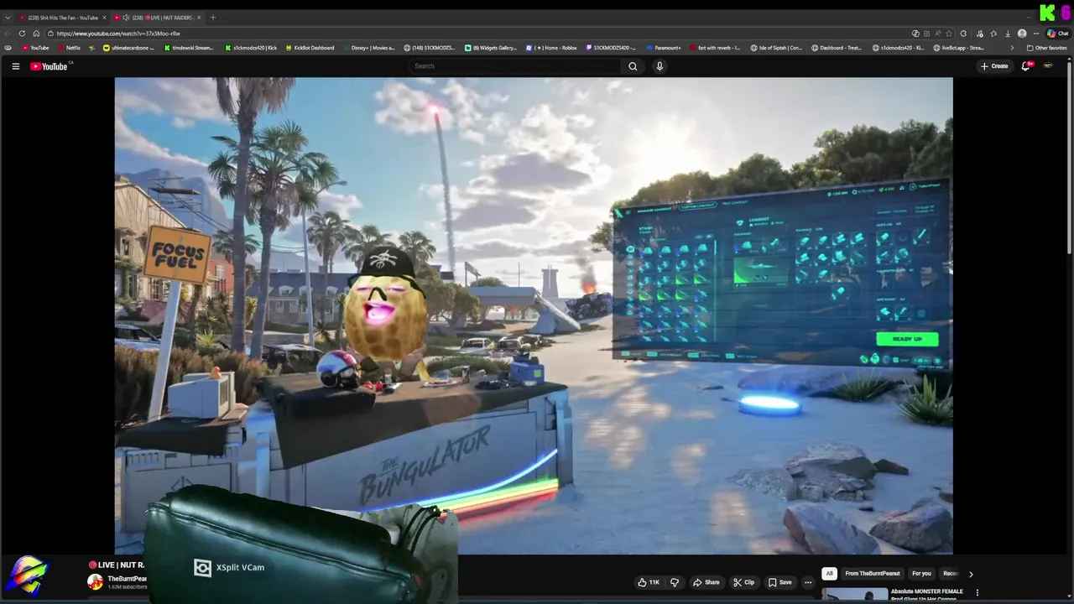The height and width of the screenshot is (604, 1074).
Task: Mute the NUT RAIDERS tab speaker icon
Action: (126, 18)
